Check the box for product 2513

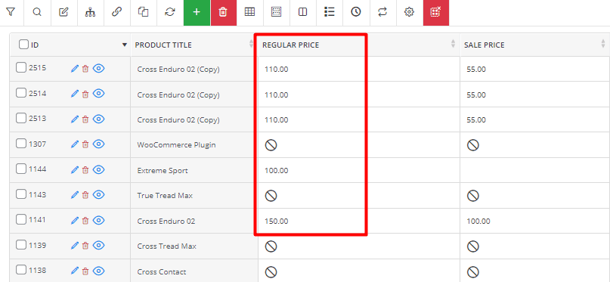(21, 118)
